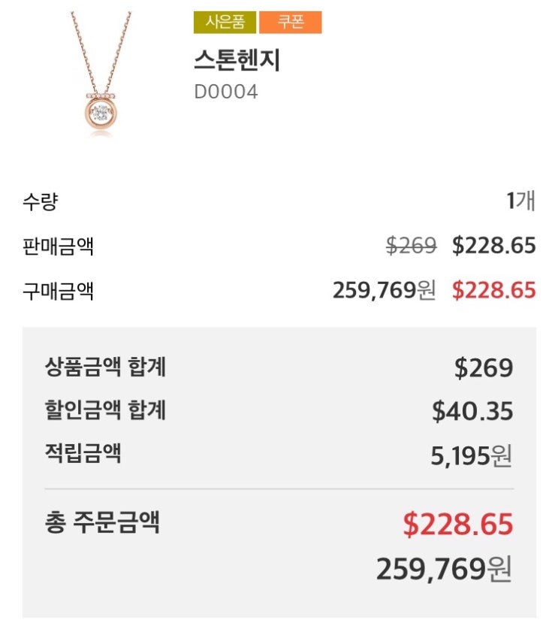Click the large red total $228.65
This screenshot has width=558, height=629.
coord(457,525)
